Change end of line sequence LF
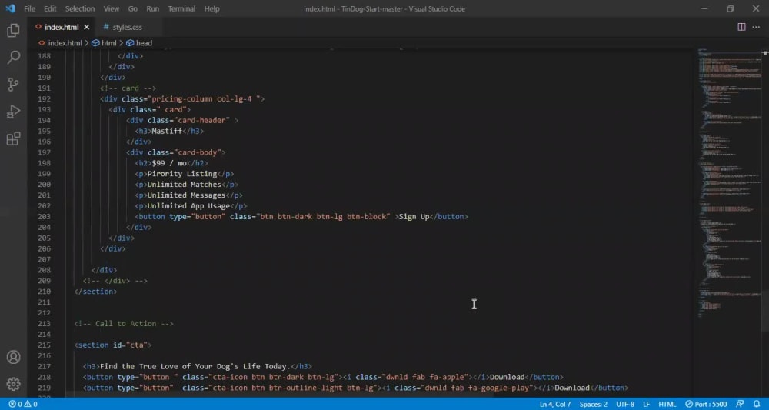This screenshot has width=769, height=410. tap(647, 404)
